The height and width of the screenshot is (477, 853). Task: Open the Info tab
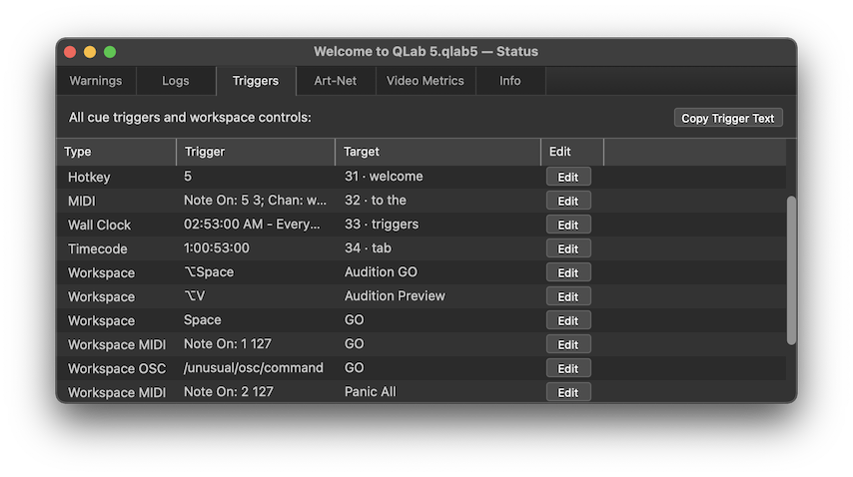pyautogui.click(x=510, y=81)
